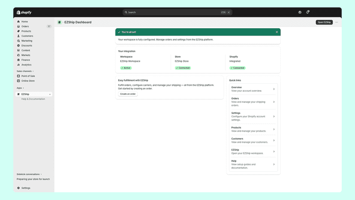Click the EZShip Store text

click(182, 61)
